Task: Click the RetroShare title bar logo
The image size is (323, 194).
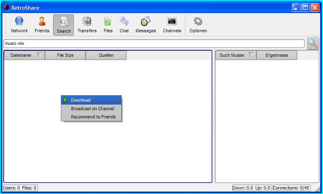Action: tap(7, 8)
